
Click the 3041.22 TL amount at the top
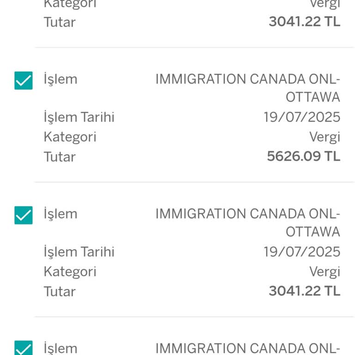(x=304, y=22)
